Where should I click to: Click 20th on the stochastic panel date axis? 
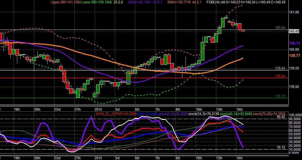37,158
